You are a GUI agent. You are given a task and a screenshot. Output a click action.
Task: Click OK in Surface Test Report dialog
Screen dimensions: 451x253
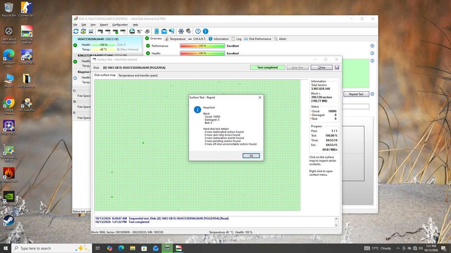[251, 155]
